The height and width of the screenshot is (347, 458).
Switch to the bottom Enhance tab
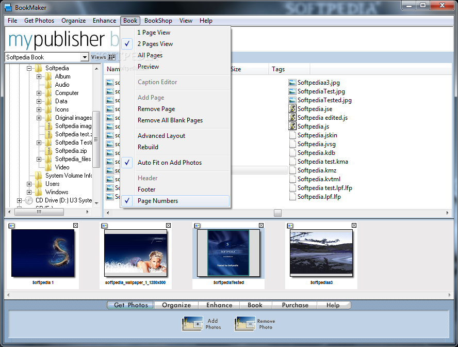pyautogui.click(x=219, y=305)
